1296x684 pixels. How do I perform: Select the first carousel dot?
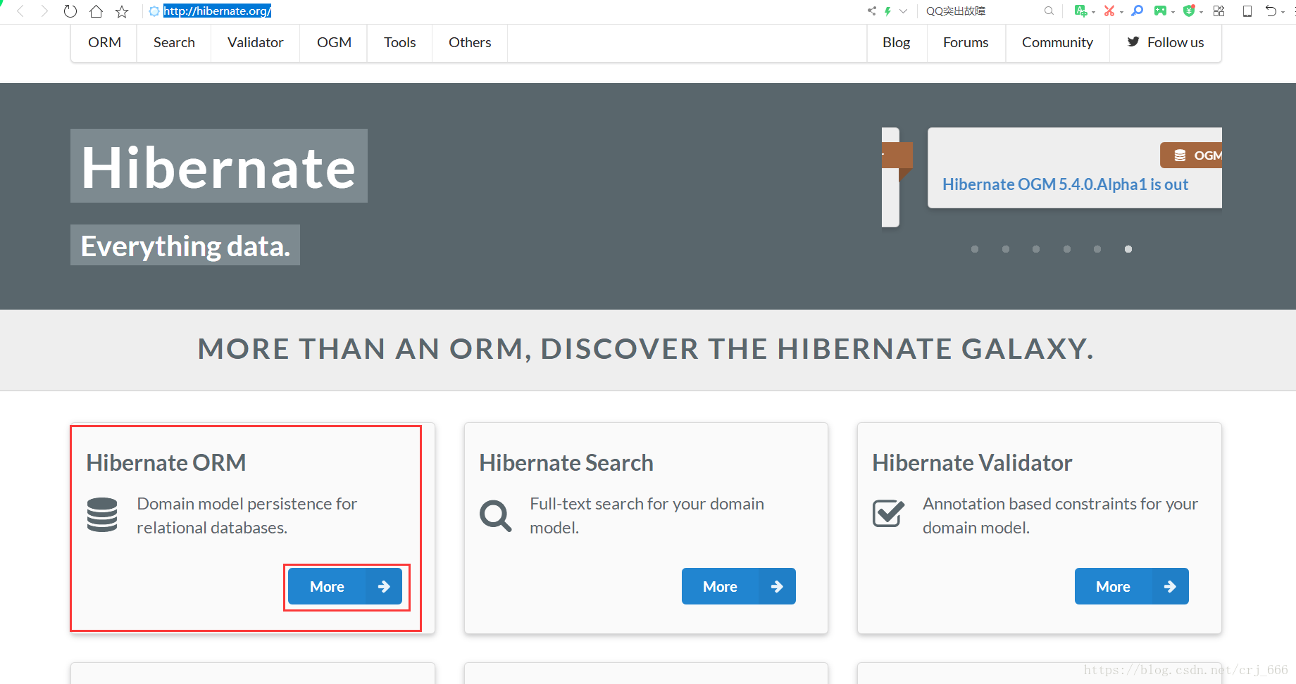[x=975, y=249]
